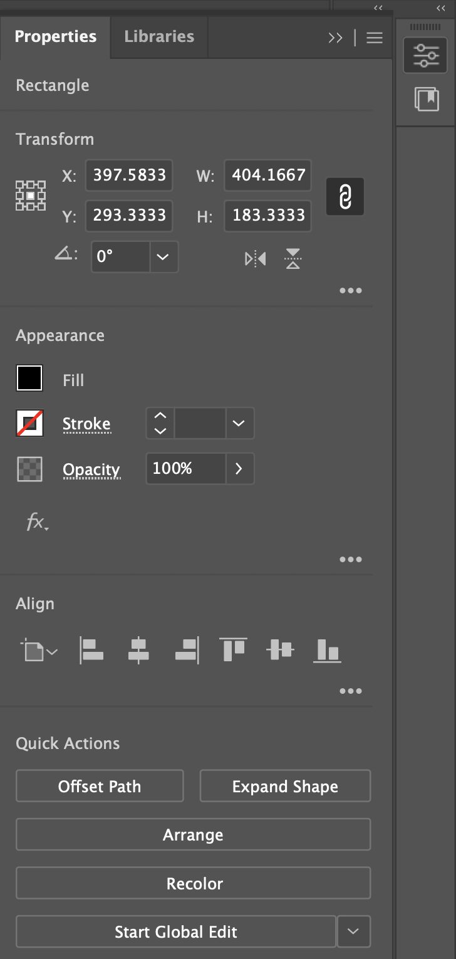This screenshot has height=959, width=456.
Task: Toggle constrain width and height proportions
Action: [345, 197]
